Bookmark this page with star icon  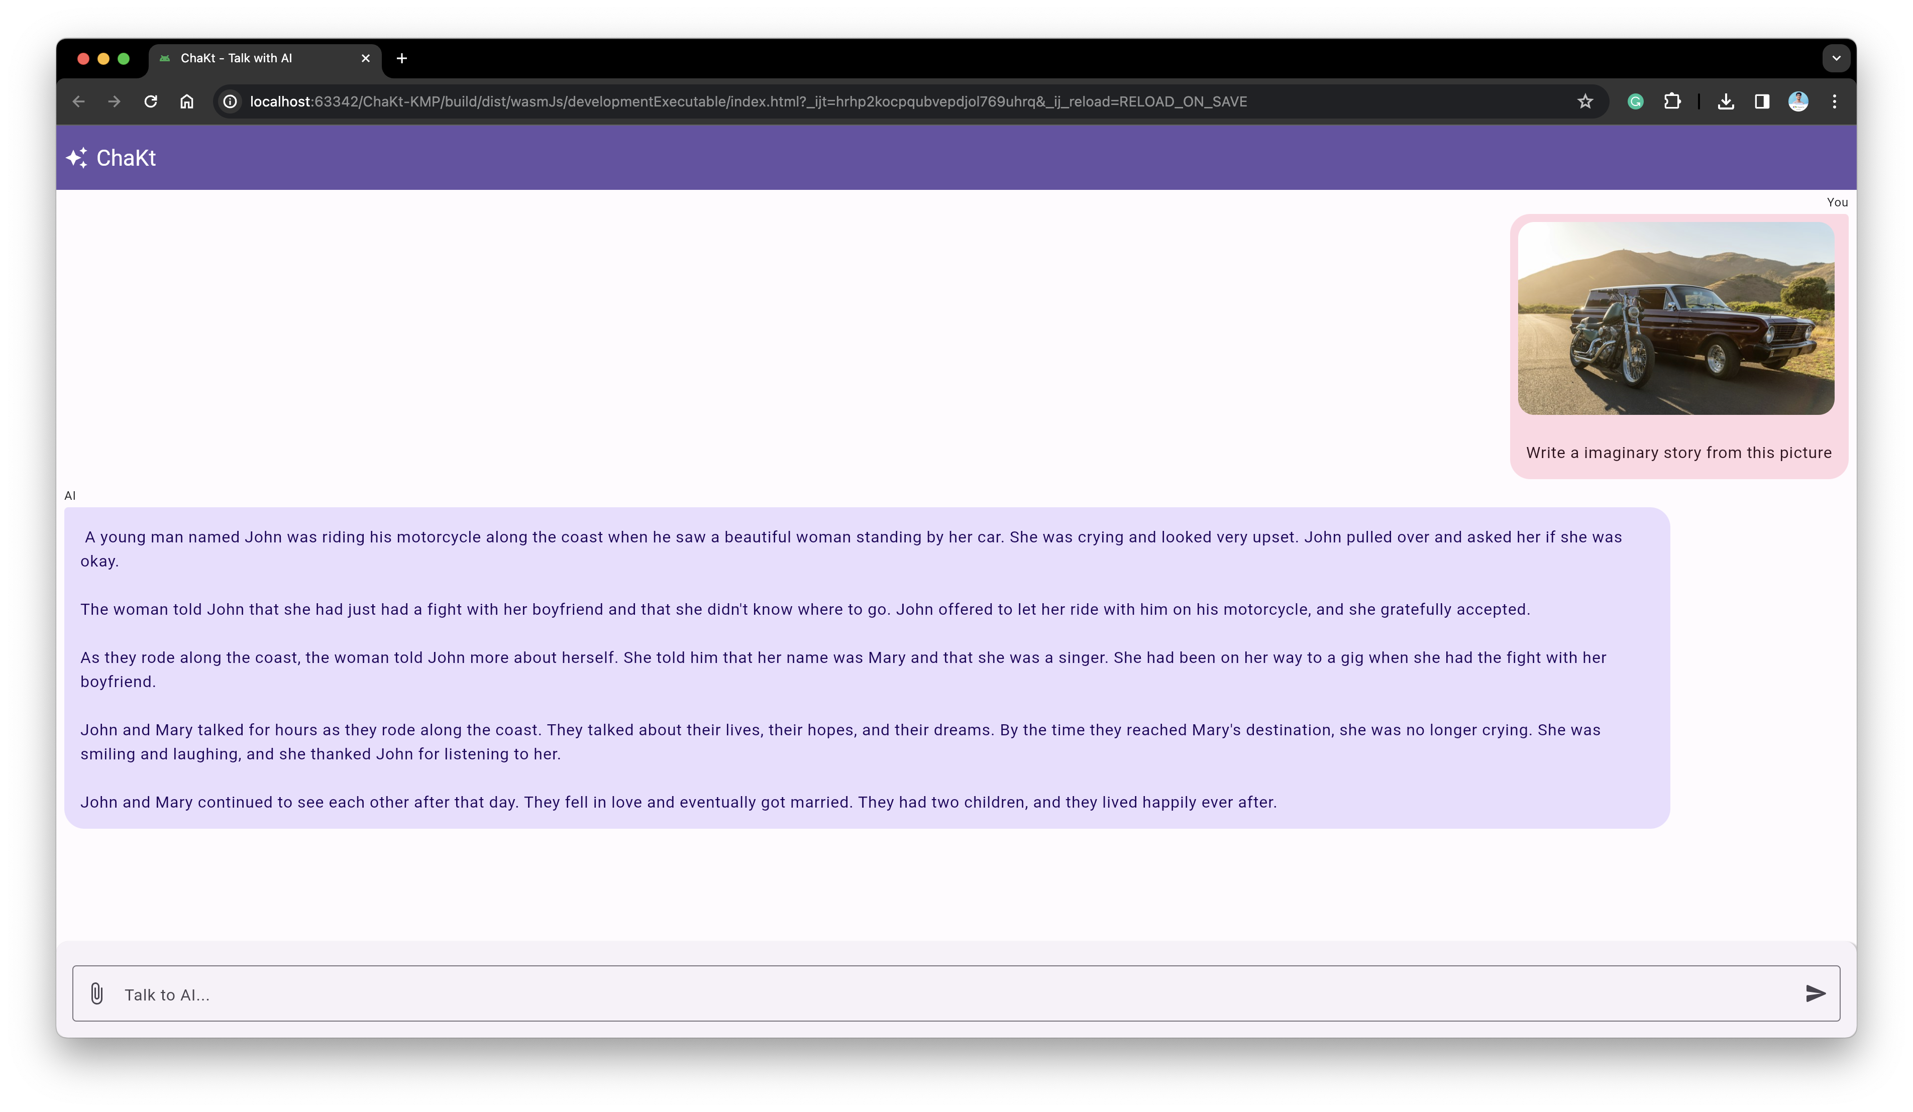1585,102
